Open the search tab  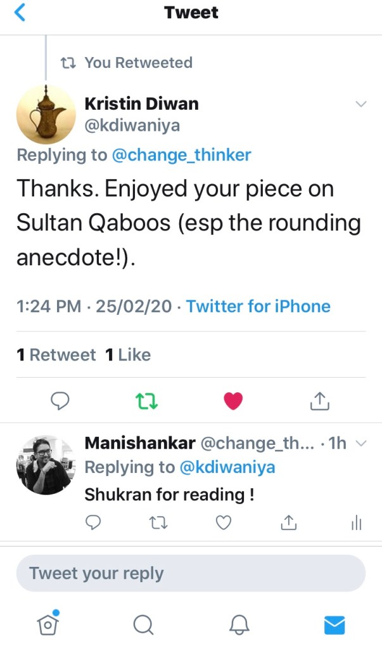click(144, 625)
